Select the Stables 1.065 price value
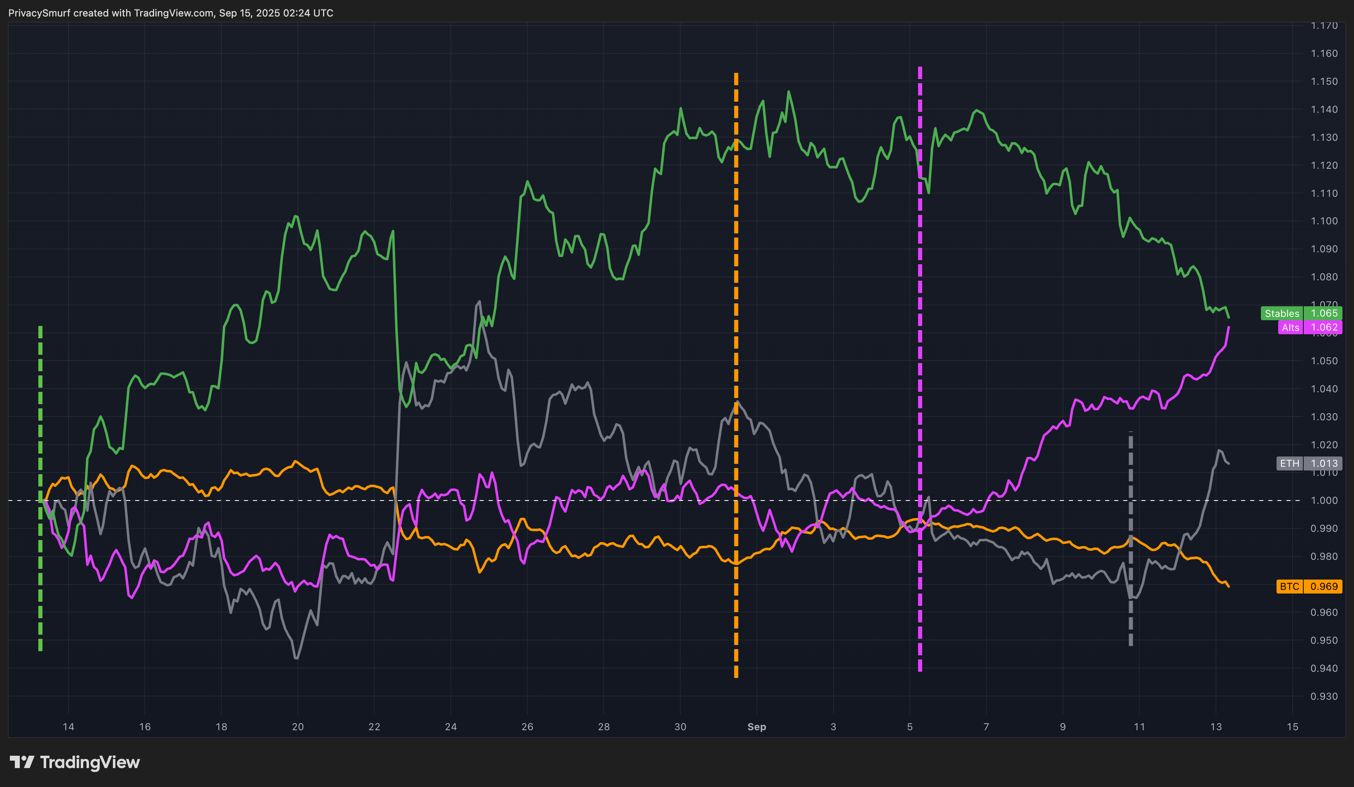The width and height of the screenshot is (1354, 787). 1324,314
